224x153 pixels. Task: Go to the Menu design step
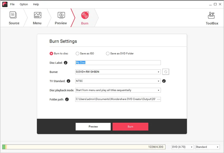pos(37,18)
